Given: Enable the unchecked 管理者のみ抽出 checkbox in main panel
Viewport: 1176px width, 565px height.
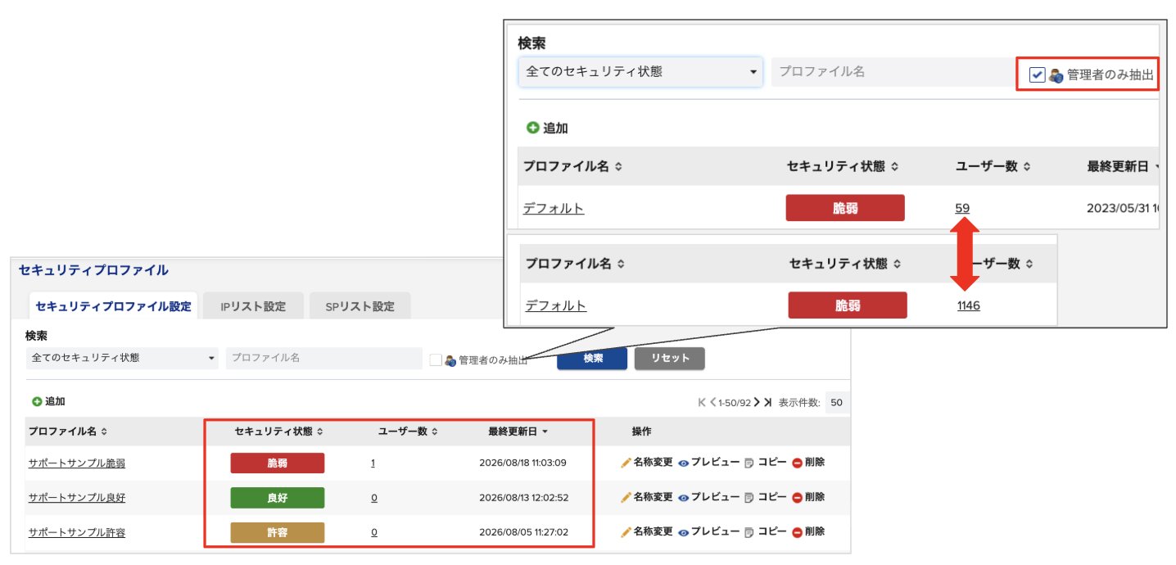Looking at the screenshot, I should (x=436, y=359).
